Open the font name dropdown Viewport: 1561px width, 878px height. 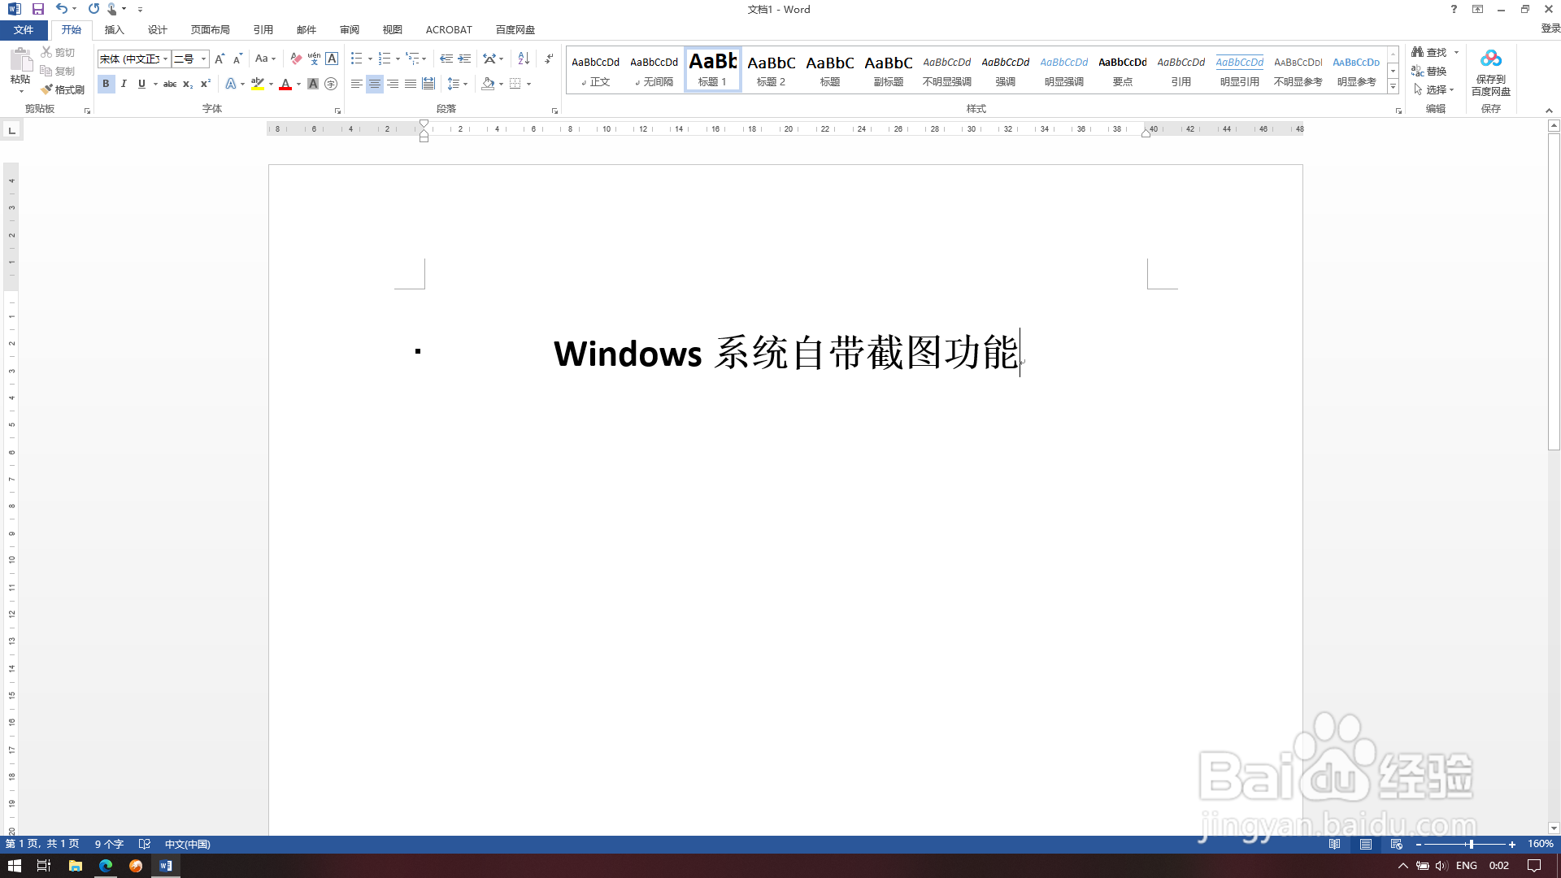coord(166,59)
